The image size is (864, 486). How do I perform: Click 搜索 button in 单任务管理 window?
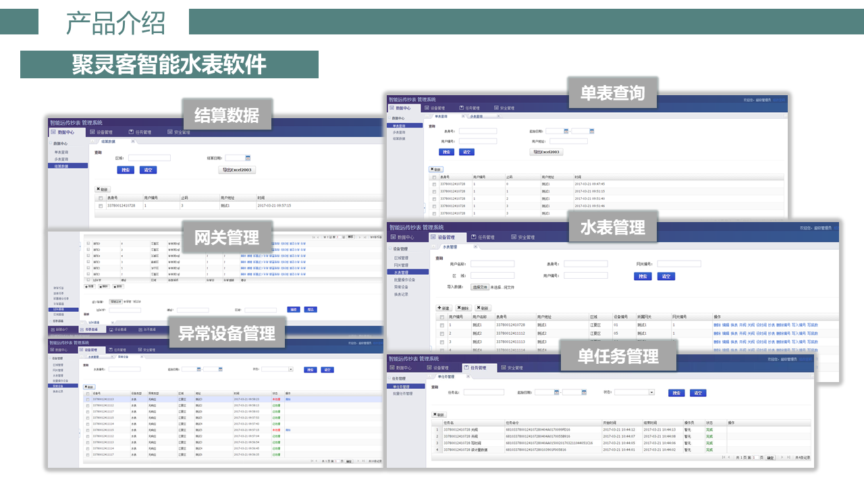click(x=676, y=393)
